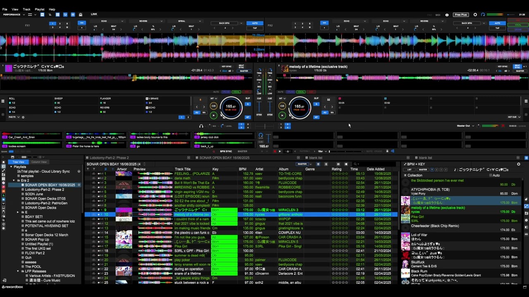Switch to the Column View tab
529x297 pixels.
(x=39, y=162)
